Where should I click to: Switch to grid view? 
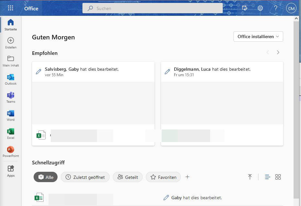click(x=278, y=177)
